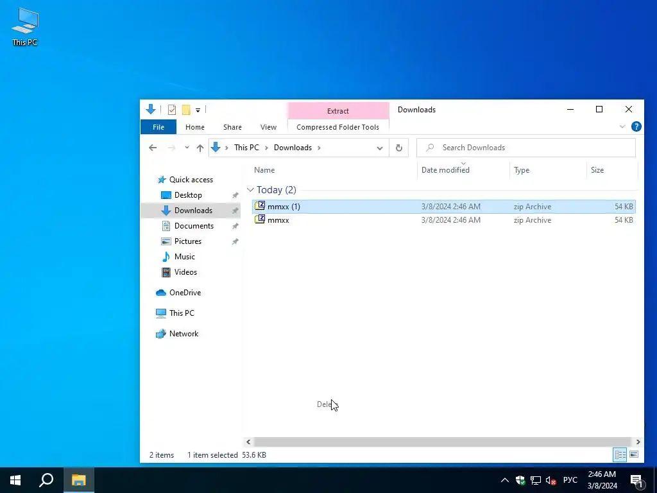Image resolution: width=657 pixels, height=493 pixels.
Task: Click the muted volume tray icon
Action: pos(550,480)
